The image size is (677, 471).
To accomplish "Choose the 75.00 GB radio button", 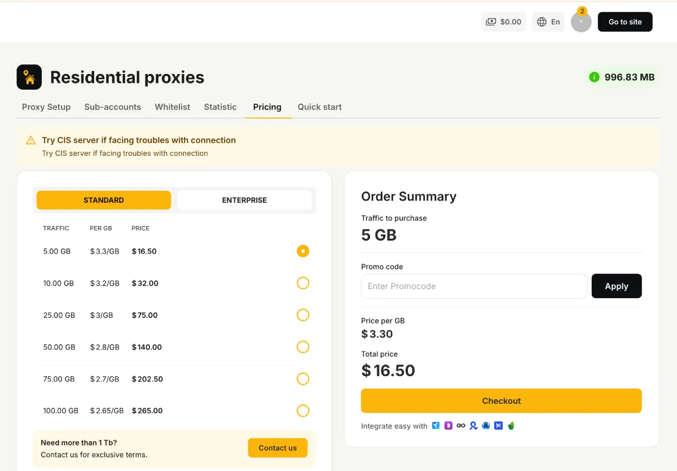I will click(x=303, y=378).
